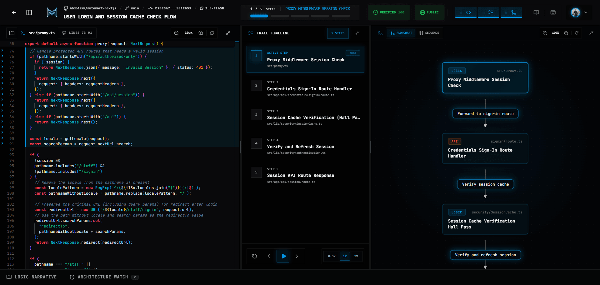Viewport: 600px width, 285px height.
Task: Click commit hash D2BE5A7...581E693
Action: 170,8
